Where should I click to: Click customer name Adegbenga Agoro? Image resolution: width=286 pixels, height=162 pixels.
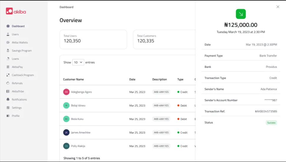pyautogui.click(x=81, y=92)
